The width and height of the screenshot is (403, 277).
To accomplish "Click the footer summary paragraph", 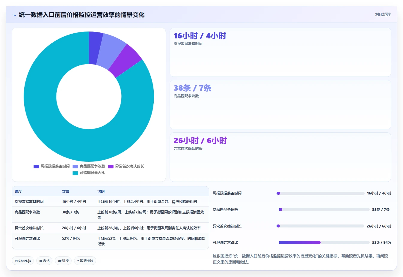I will [301, 259].
